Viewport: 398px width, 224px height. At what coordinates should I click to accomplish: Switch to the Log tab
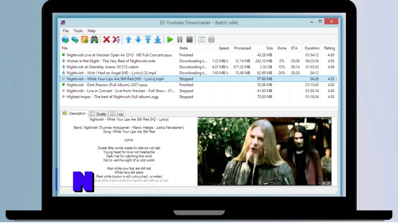[x=117, y=114]
